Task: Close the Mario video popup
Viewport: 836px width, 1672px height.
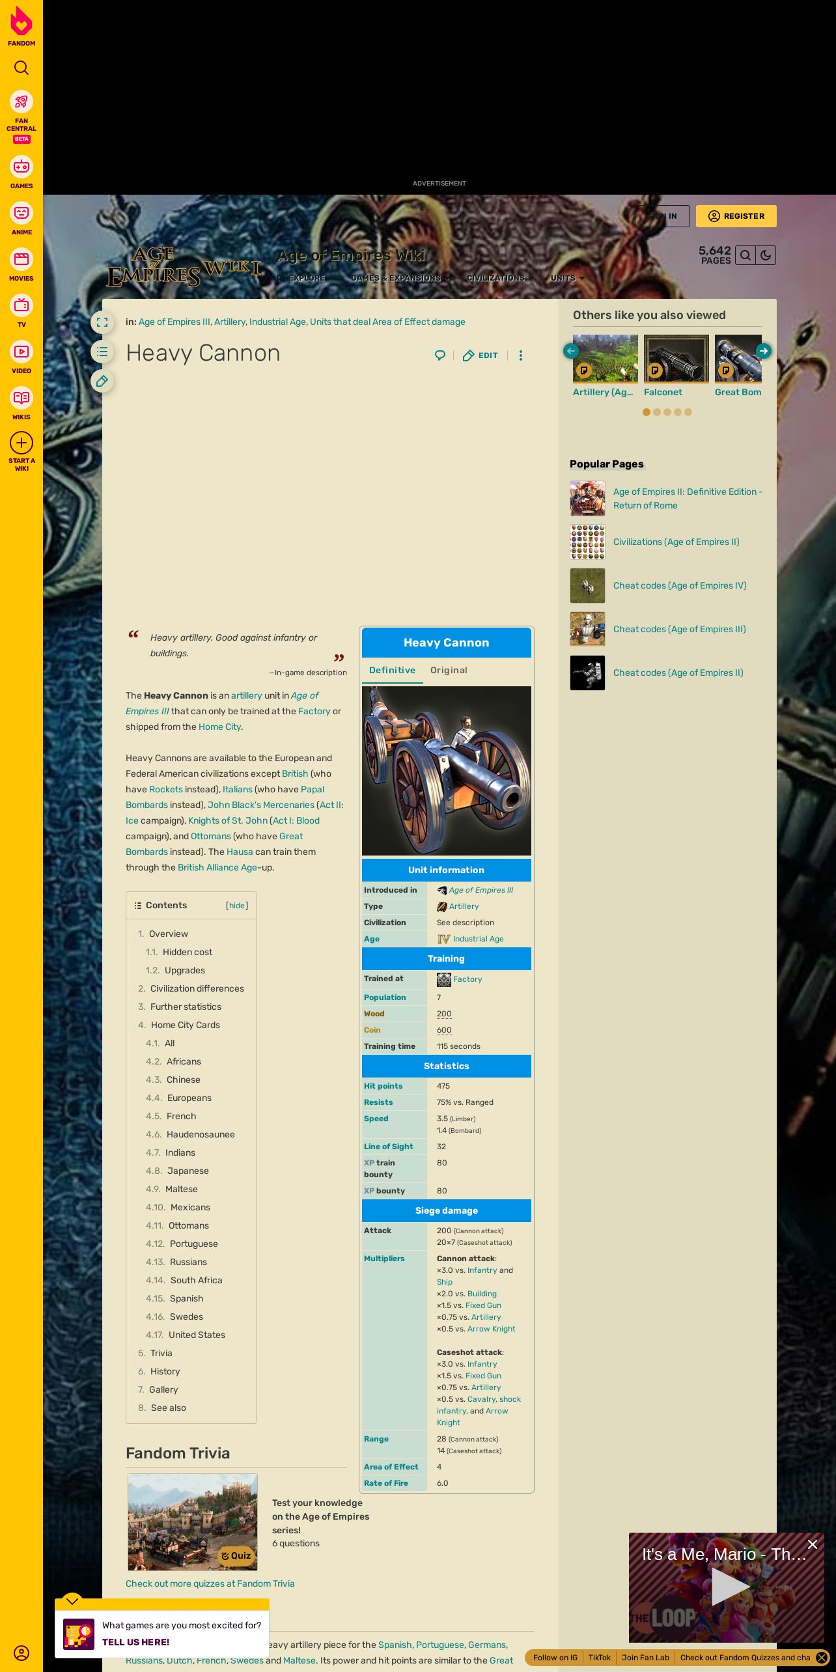Action: [813, 1544]
